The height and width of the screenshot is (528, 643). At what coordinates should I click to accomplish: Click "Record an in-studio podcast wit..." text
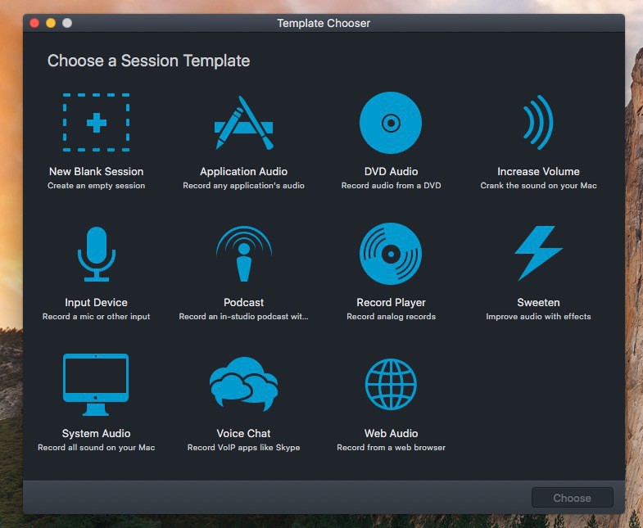tap(243, 317)
